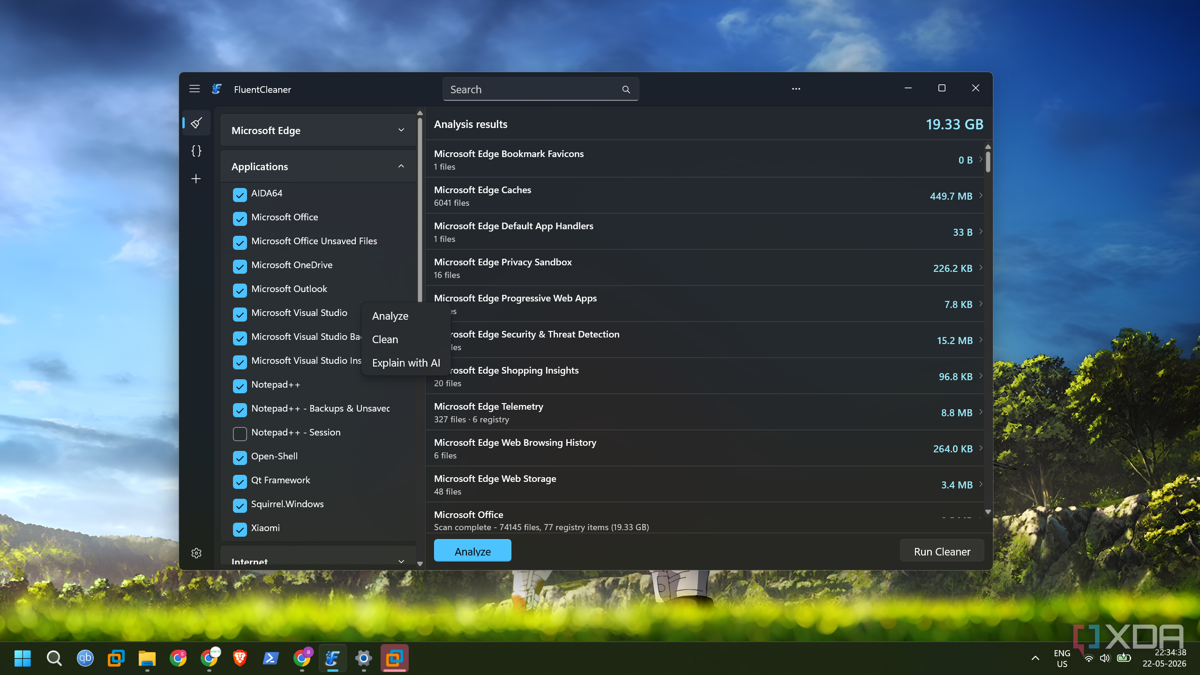This screenshot has width=1200, height=675.
Task: Open Windows Start menu
Action: [x=22, y=659]
